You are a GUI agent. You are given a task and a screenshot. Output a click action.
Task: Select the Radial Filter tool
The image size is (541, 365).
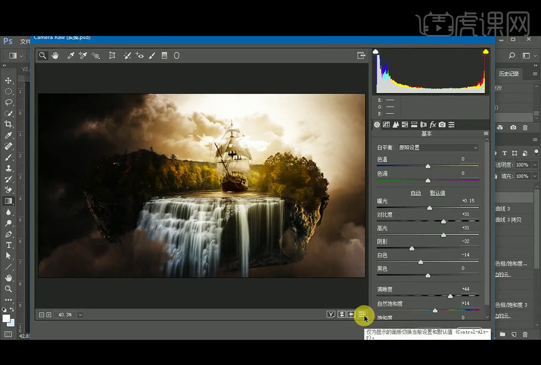[177, 56]
